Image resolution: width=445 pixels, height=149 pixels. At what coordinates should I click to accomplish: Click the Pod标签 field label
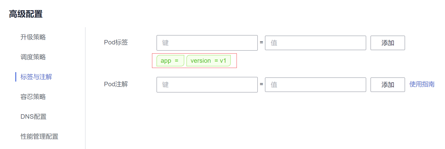(x=116, y=42)
